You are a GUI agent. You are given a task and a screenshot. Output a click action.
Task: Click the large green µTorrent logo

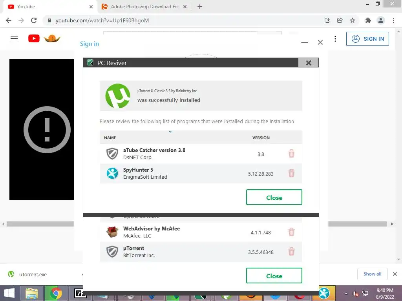(118, 96)
